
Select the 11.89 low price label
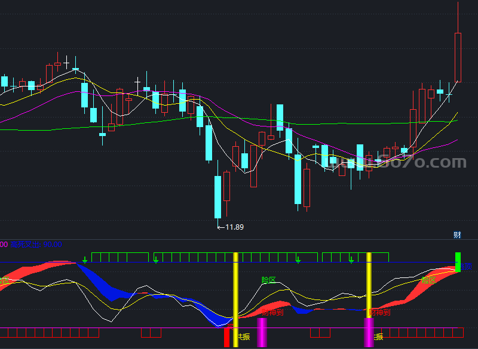234,227
